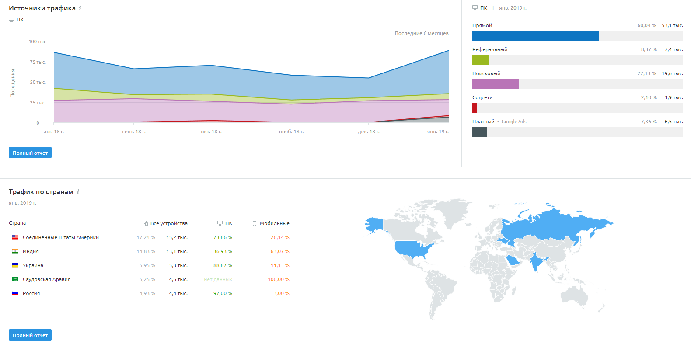Click desktop ПК icon under traffic sources title
The height and width of the screenshot is (344, 691).
pyautogui.click(x=11, y=20)
